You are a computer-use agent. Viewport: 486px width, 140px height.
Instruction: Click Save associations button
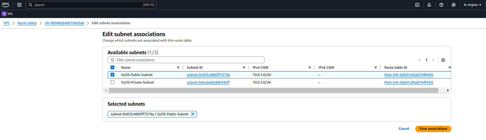point(433,129)
